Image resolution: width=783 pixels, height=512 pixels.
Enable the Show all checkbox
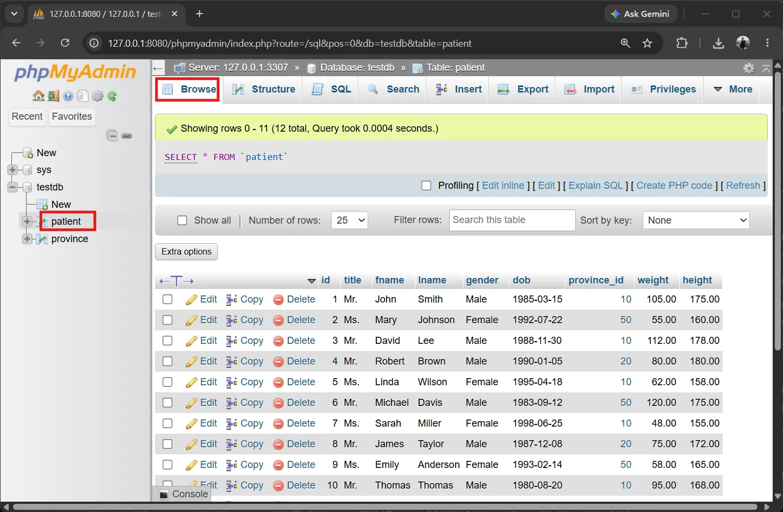182,220
